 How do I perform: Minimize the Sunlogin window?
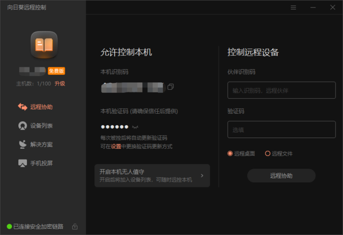313,7
